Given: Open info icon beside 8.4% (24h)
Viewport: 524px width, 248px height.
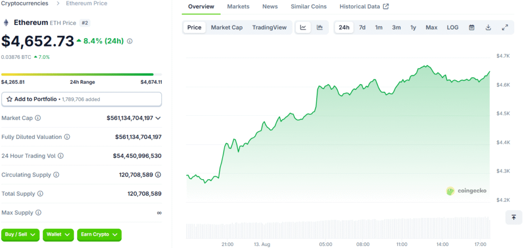Looking at the screenshot, I should click(129, 41).
